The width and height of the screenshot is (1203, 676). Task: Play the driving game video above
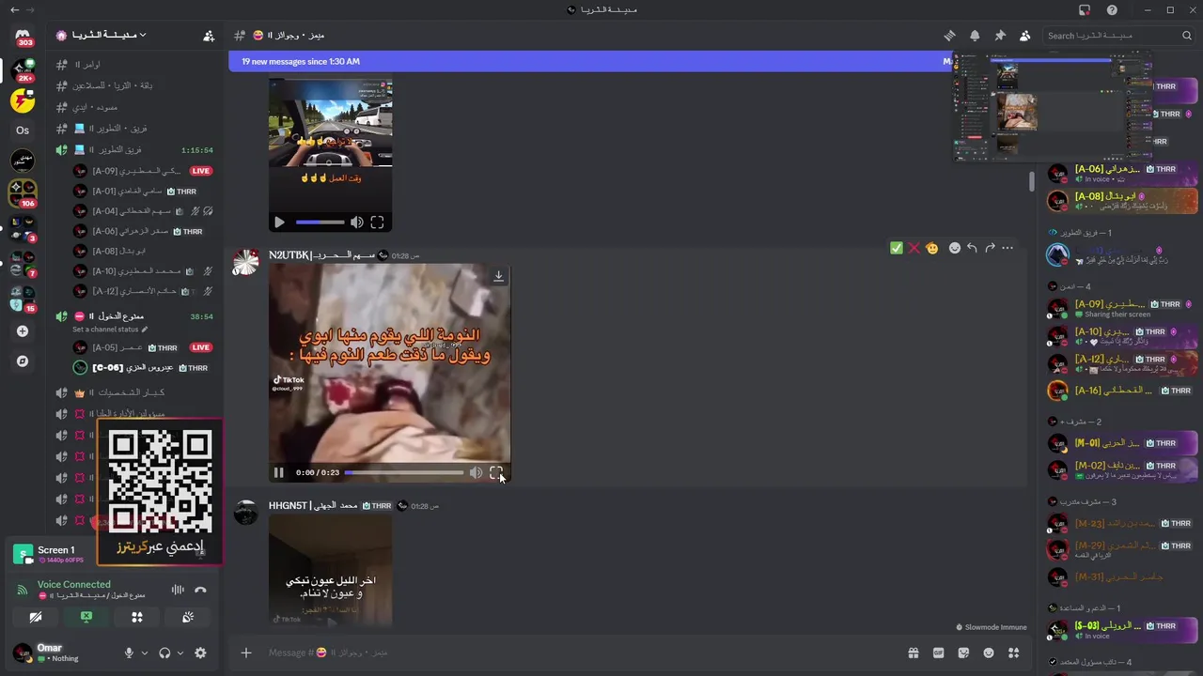point(279,223)
